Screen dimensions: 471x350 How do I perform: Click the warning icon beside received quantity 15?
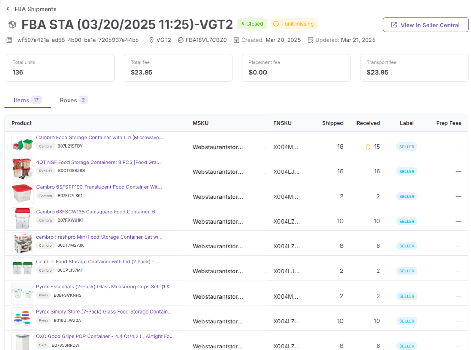pyautogui.click(x=368, y=147)
